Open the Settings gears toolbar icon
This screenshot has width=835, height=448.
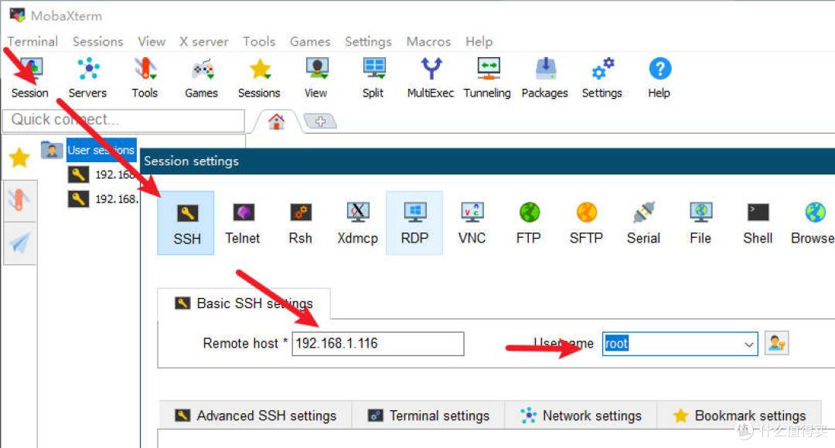click(602, 78)
